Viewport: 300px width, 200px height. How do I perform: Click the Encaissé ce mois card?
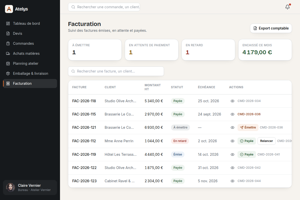(x=265, y=50)
